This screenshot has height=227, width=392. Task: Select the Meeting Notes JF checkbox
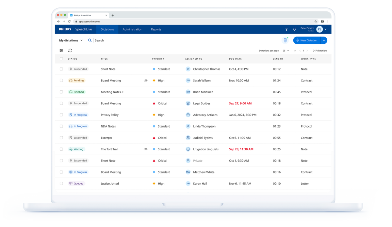point(61,92)
